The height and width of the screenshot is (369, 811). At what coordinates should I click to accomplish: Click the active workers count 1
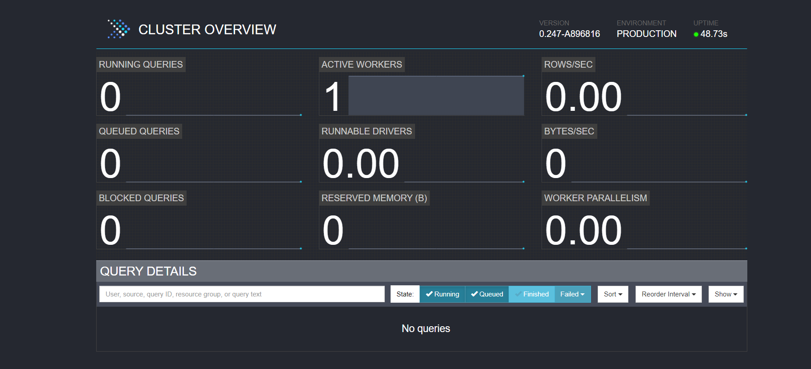click(x=333, y=97)
